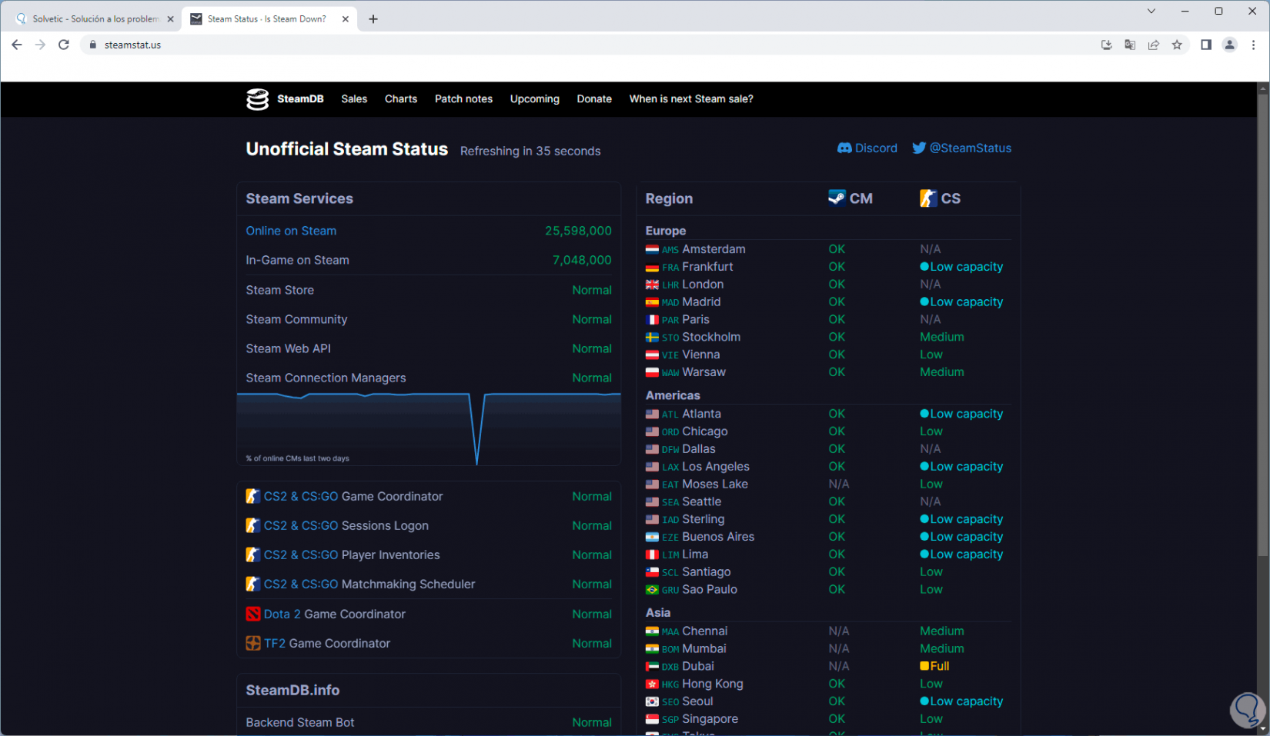Open the Discord link
This screenshot has height=736, width=1270.
[867, 148]
